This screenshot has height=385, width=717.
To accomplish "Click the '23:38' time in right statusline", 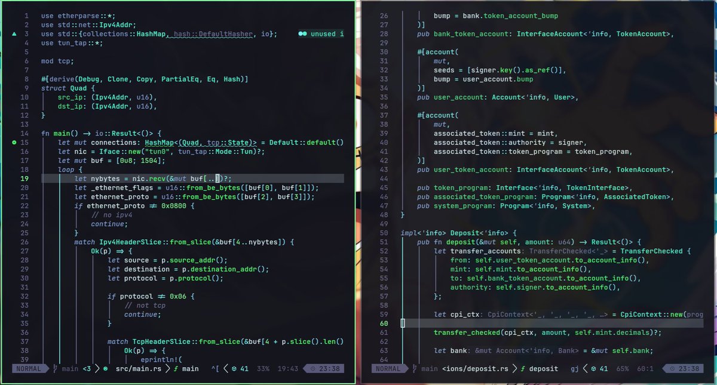I will tap(690, 369).
